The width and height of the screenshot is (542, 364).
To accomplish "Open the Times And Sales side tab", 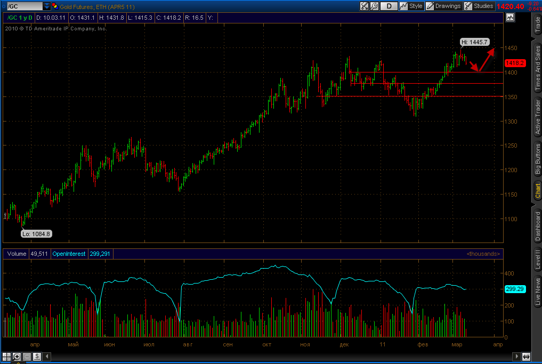I will tap(538, 68).
